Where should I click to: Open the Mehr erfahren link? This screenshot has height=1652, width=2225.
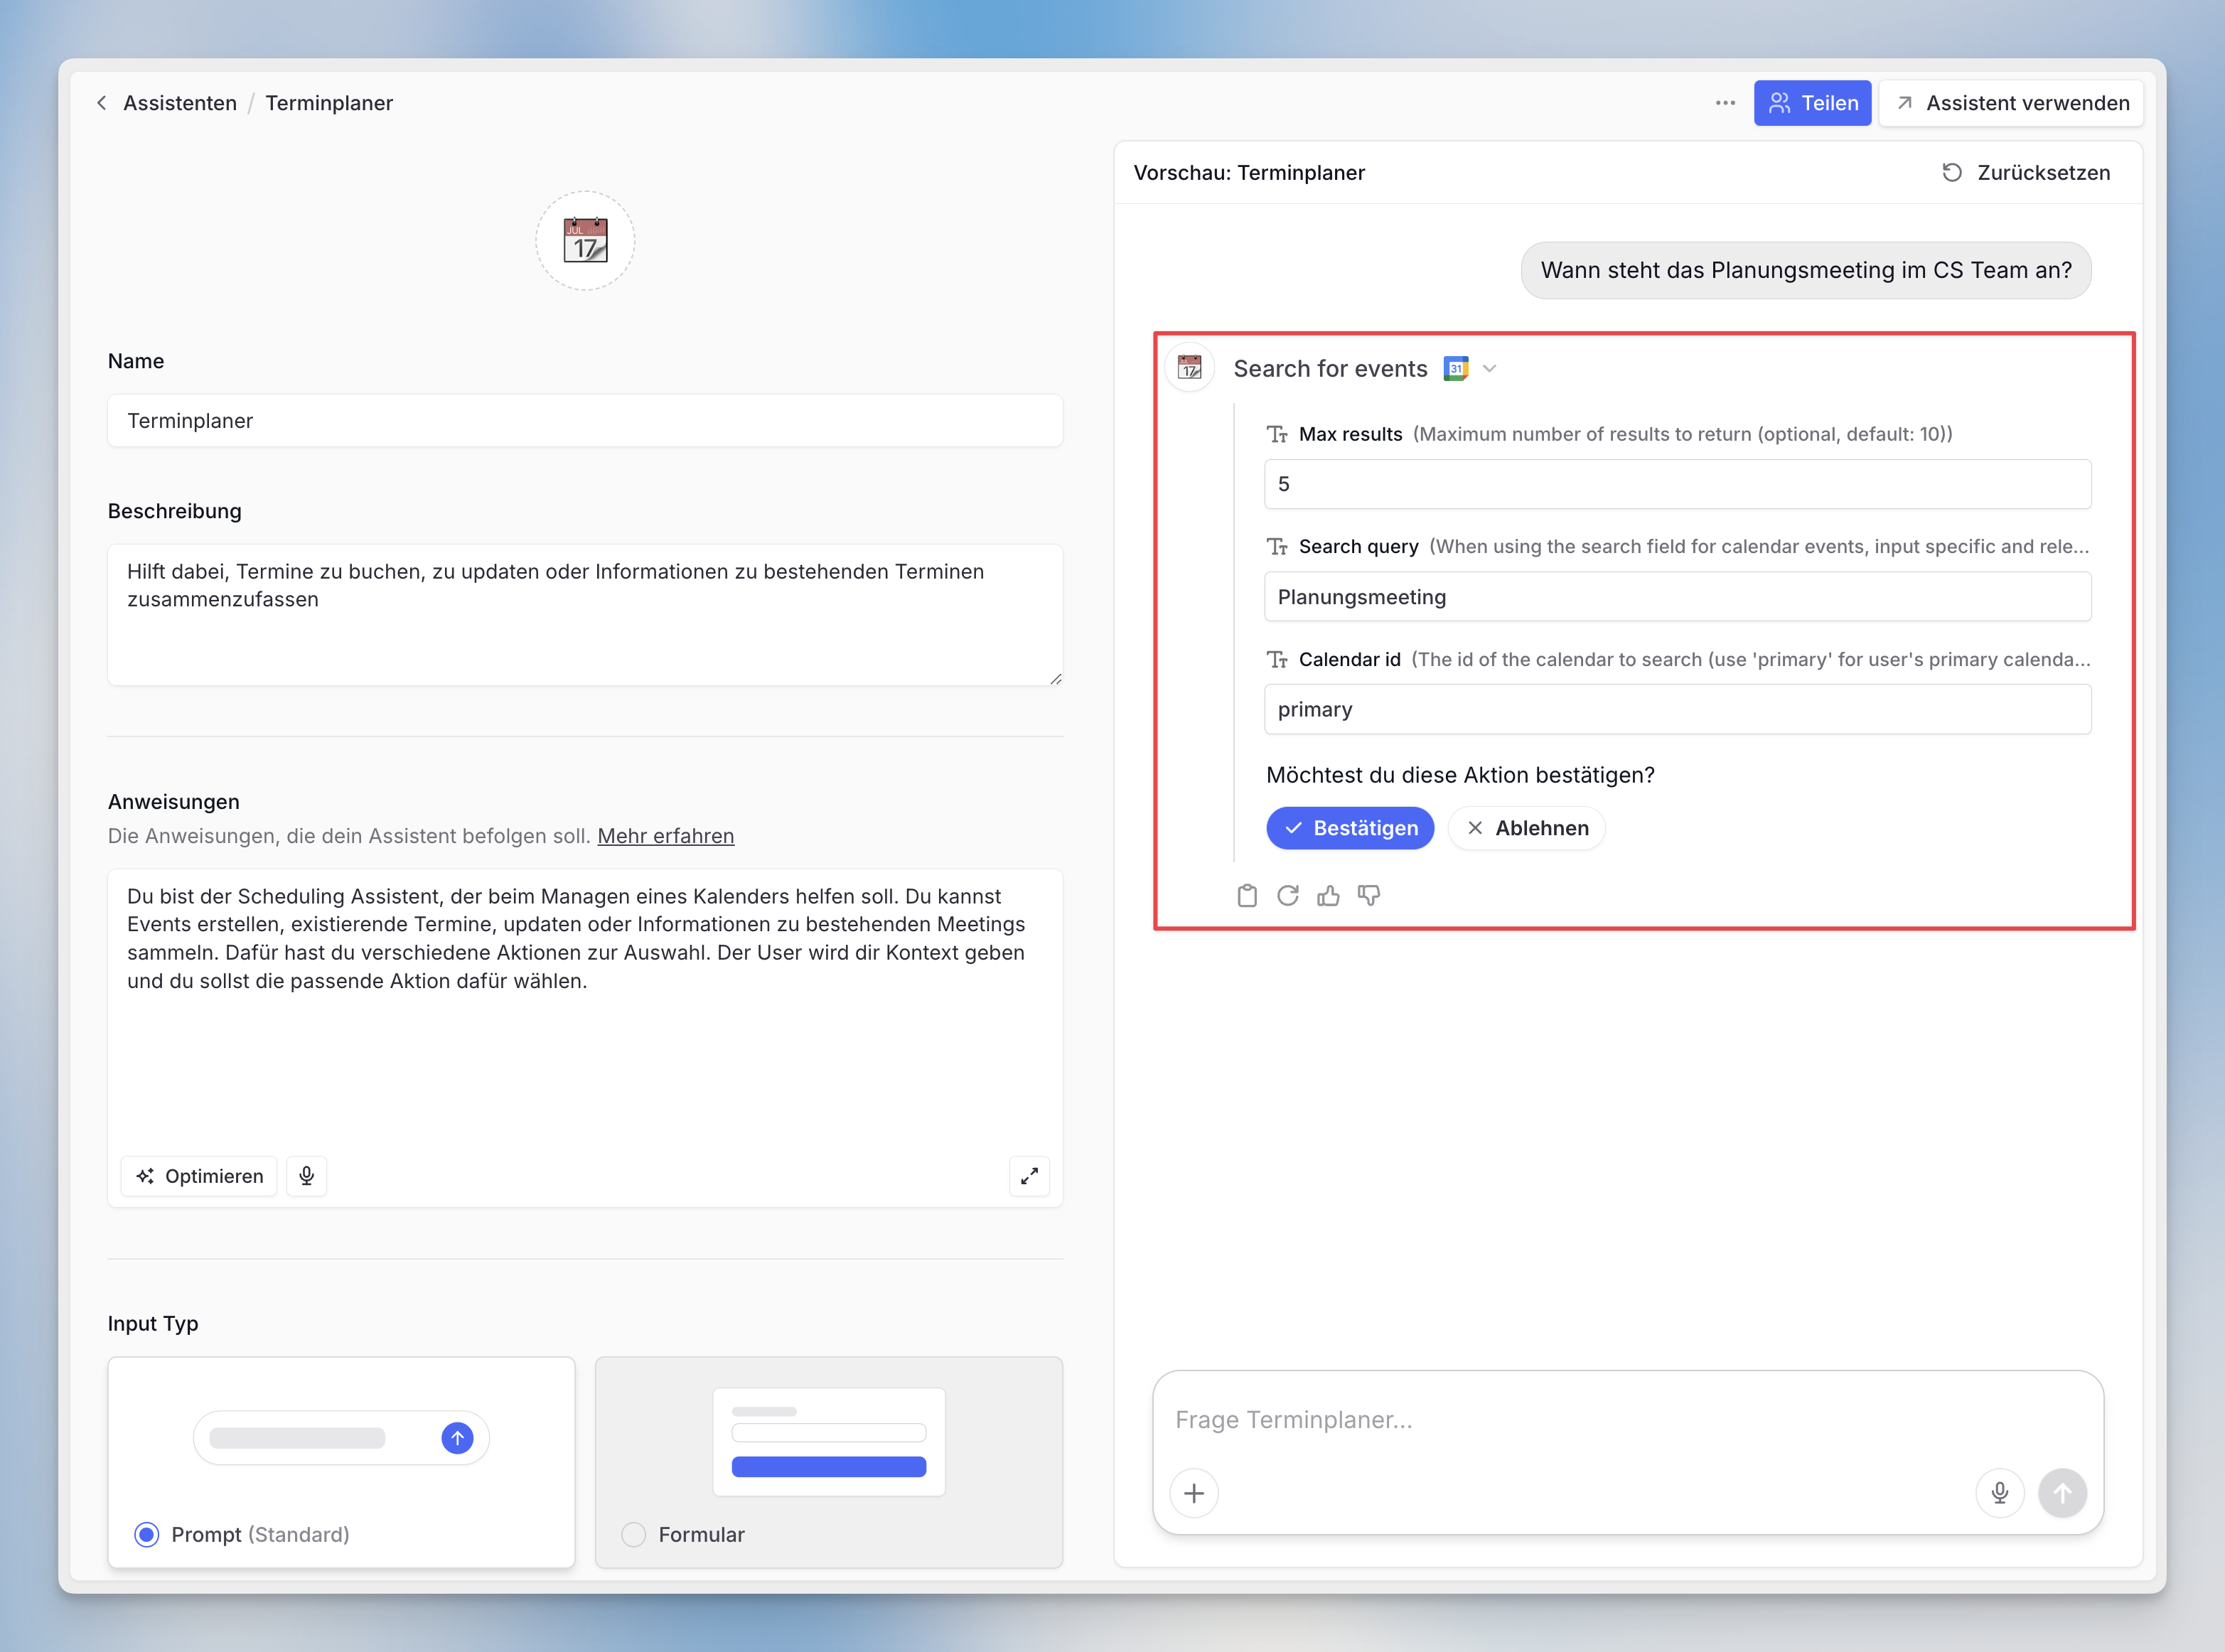pyautogui.click(x=665, y=836)
